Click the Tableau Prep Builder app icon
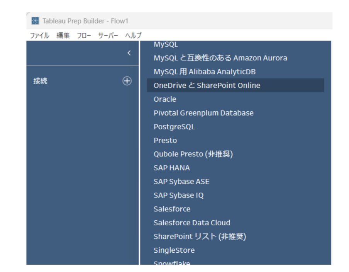The height and width of the screenshot is (272, 349). click(35, 21)
